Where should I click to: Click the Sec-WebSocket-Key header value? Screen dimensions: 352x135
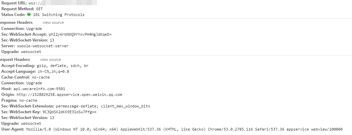(x=69, y=112)
